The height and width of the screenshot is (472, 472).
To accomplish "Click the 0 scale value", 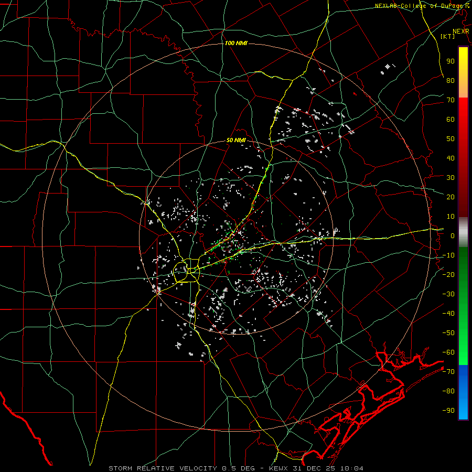I will pyautogui.click(x=453, y=235).
